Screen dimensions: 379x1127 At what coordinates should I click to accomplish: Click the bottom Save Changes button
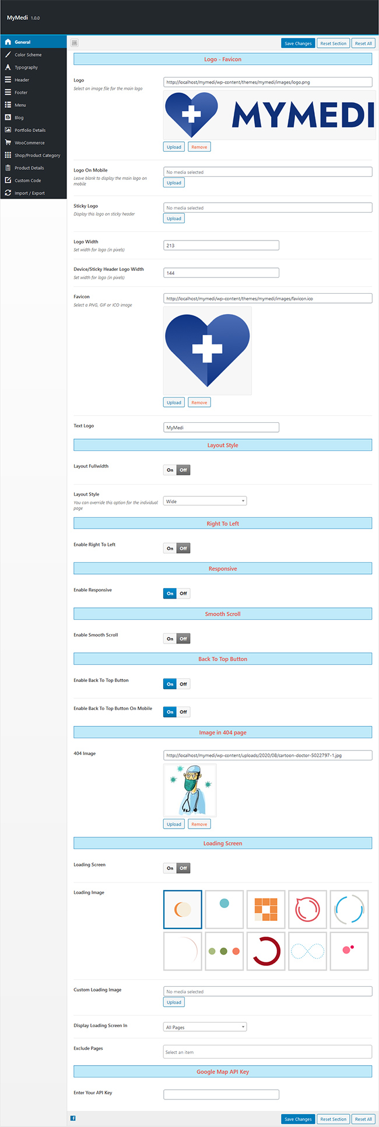(298, 1119)
